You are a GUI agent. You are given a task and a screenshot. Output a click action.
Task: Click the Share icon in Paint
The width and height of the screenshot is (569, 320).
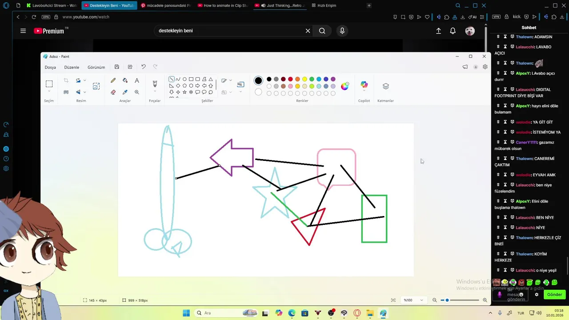click(x=130, y=67)
